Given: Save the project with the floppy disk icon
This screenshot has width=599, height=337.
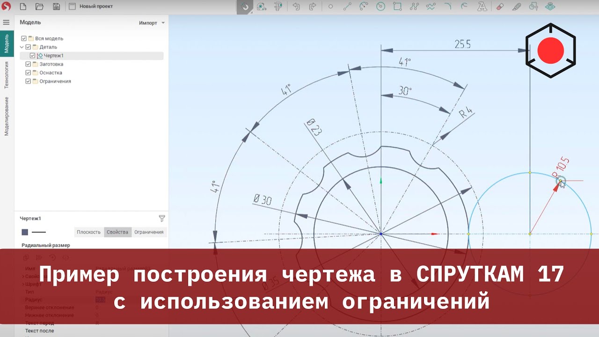Looking at the screenshot, I should click(56, 7).
